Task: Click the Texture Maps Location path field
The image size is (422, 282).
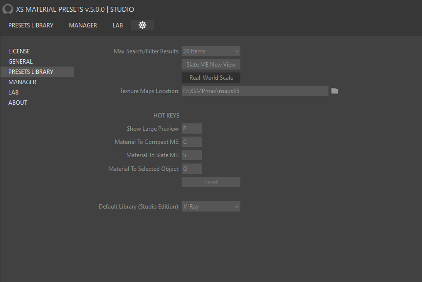Action: click(255, 91)
